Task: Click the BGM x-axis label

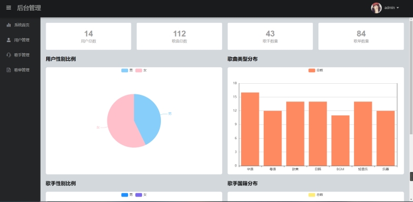Action: pyautogui.click(x=340, y=169)
